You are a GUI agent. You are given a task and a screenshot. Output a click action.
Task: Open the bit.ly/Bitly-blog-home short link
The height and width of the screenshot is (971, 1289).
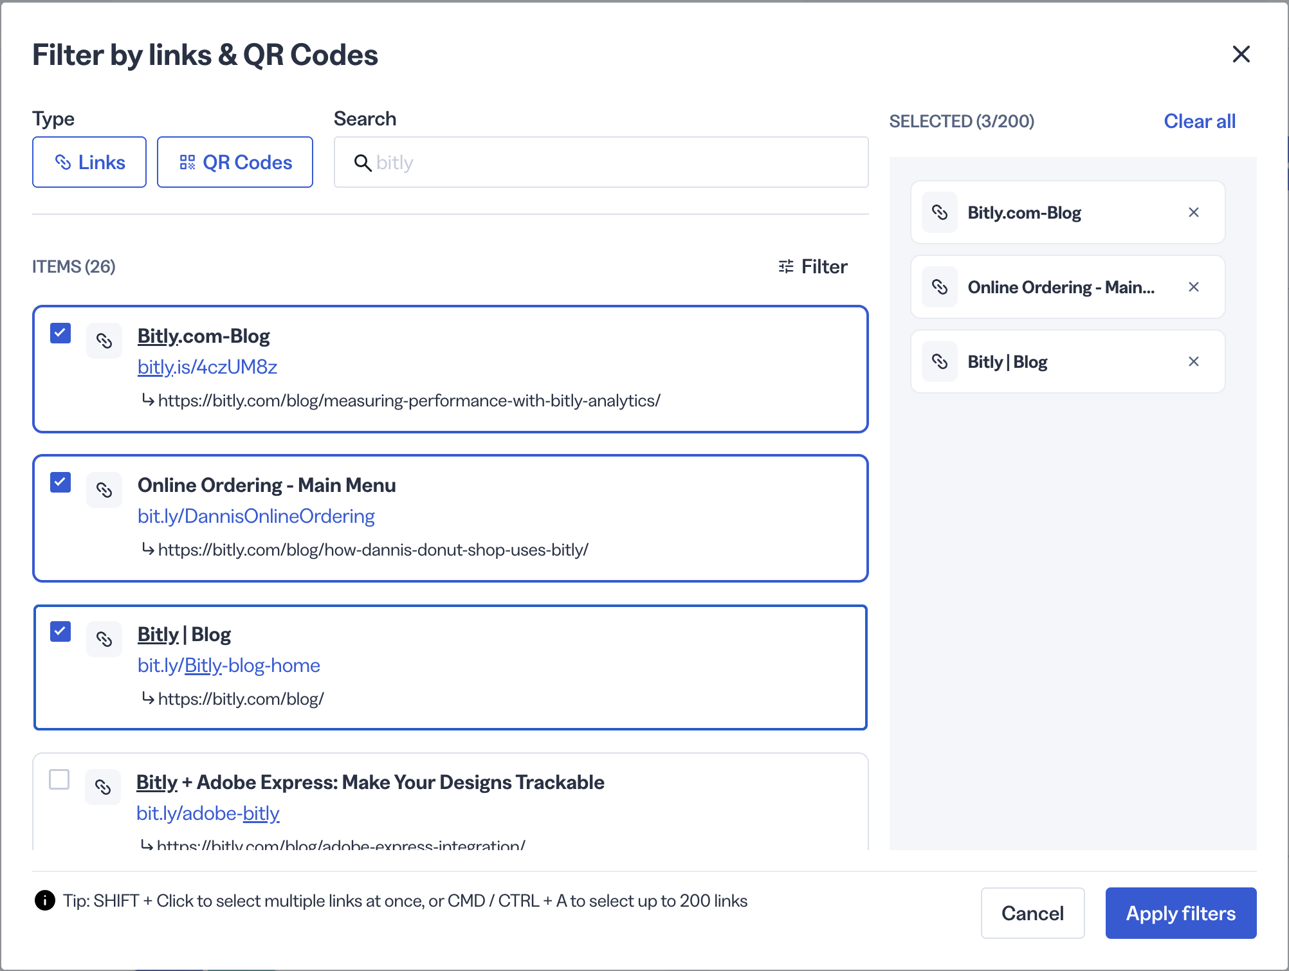(229, 665)
